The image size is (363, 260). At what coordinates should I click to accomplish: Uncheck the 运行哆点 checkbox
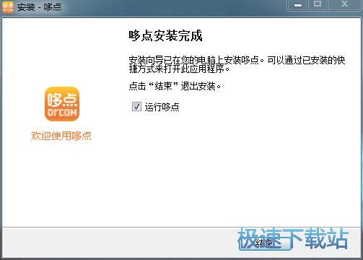[136, 106]
